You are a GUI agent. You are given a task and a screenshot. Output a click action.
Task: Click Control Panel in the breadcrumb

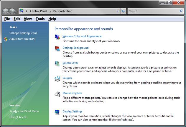tap(38, 11)
